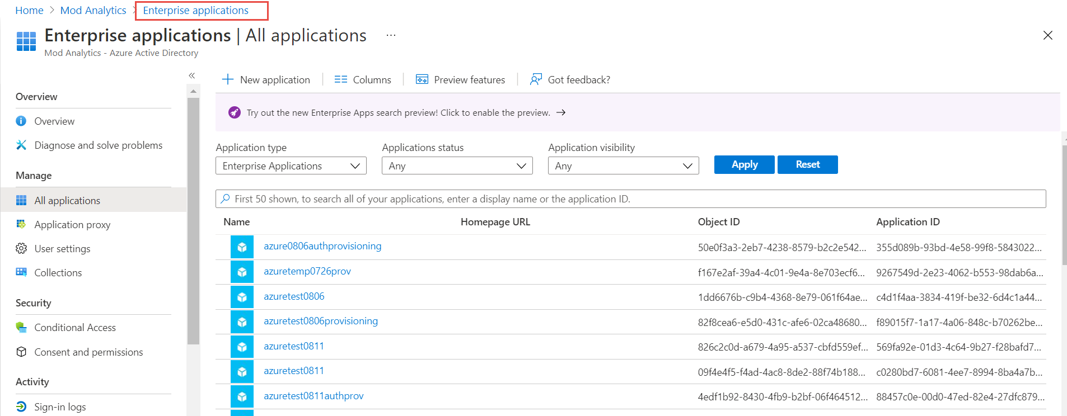Click the plus icon for New application
The image size is (1067, 416).
(x=228, y=79)
